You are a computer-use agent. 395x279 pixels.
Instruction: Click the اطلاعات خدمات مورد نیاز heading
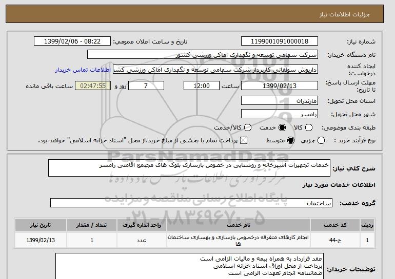339,185
